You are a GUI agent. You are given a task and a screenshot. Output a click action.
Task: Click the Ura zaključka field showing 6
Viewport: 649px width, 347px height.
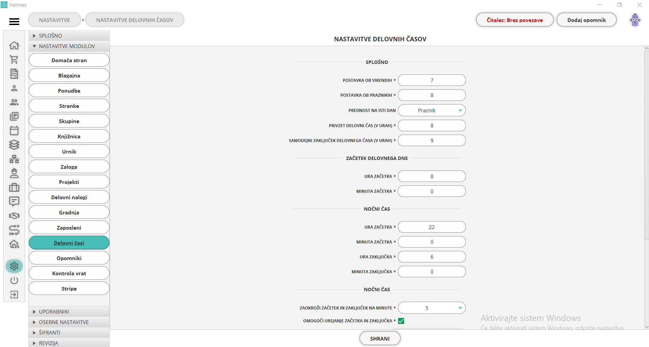click(x=432, y=257)
